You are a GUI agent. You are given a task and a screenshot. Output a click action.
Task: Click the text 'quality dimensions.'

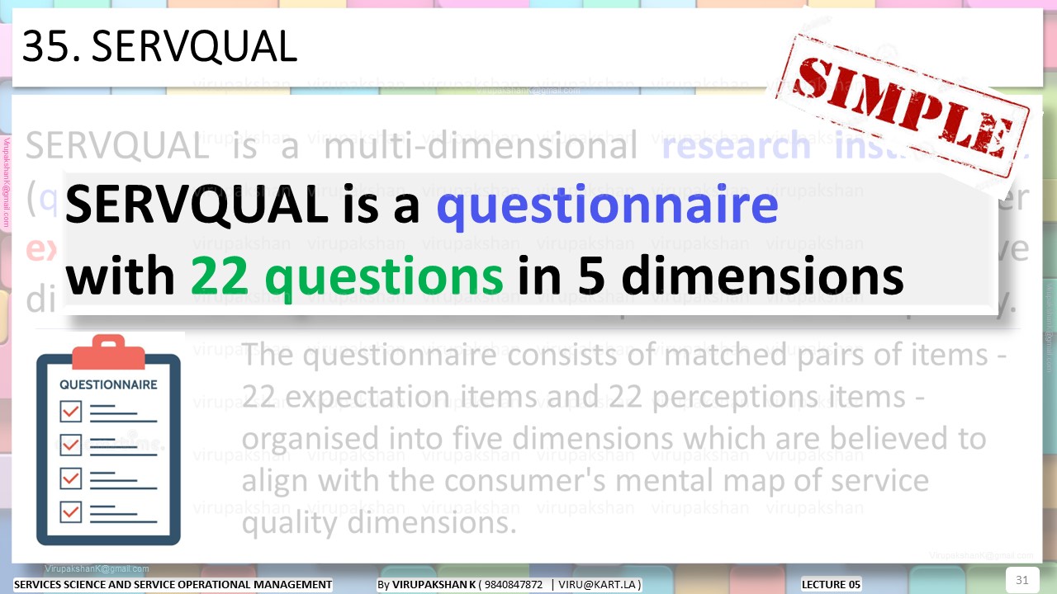click(379, 522)
